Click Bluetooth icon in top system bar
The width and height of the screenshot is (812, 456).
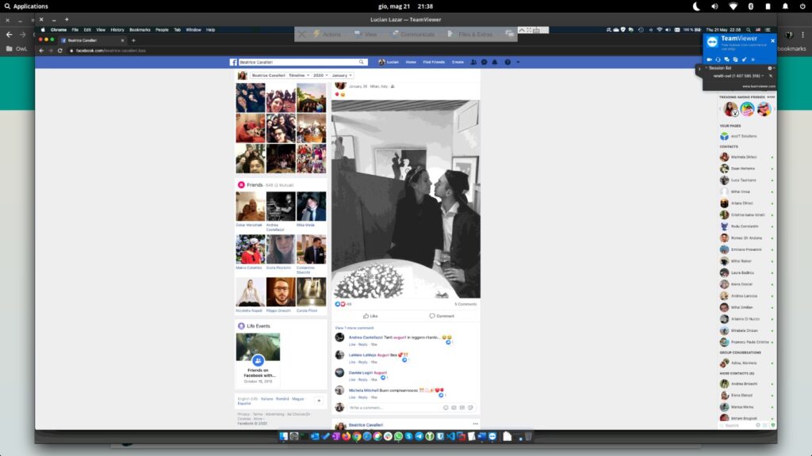pos(750,6)
